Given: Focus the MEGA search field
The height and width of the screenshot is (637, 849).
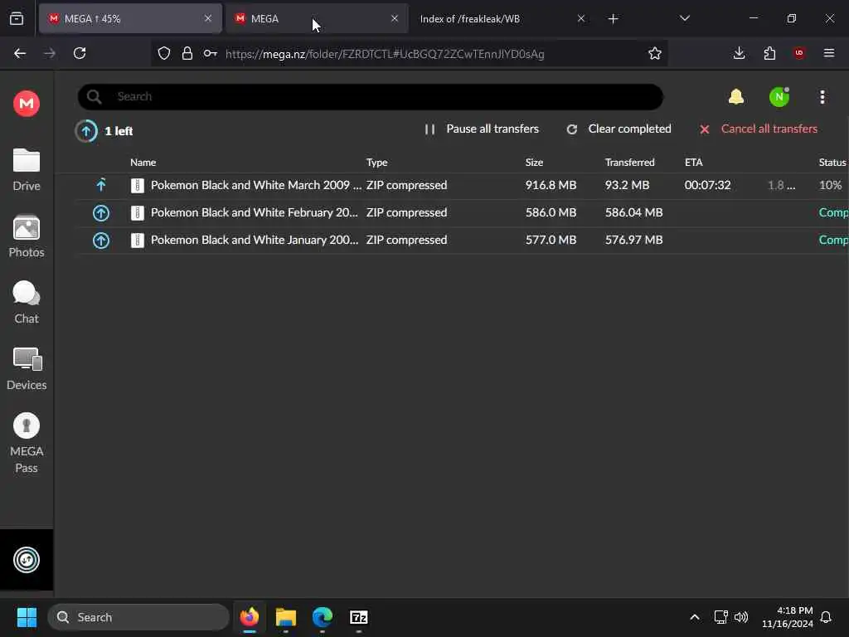Looking at the screenshot, I should pyautogui.click(x=371, y=97).
